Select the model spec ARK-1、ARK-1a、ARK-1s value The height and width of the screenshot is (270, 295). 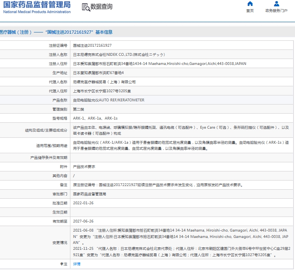point(95,118)
